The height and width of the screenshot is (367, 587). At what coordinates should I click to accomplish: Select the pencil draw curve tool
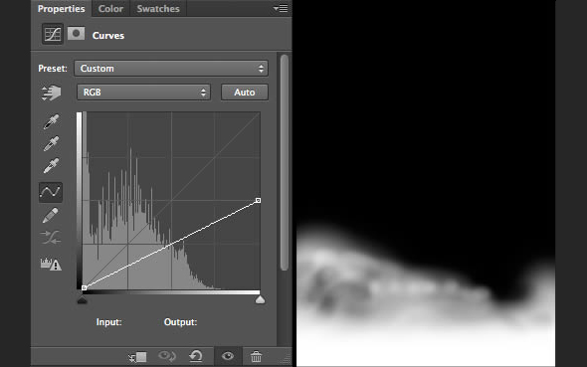point(50,216)
